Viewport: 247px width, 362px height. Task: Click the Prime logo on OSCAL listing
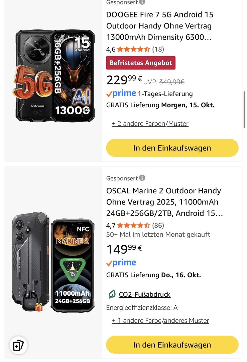tap(121, 263)
